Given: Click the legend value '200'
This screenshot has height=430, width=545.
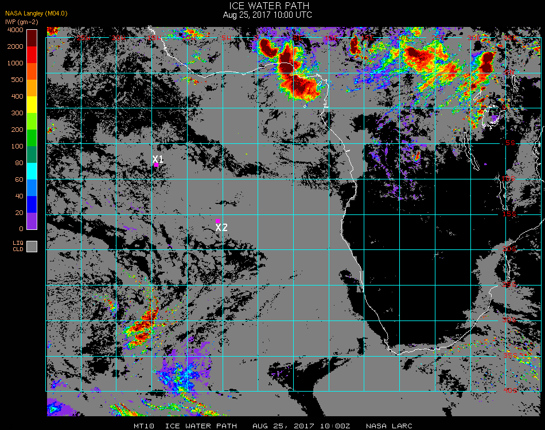Looking at the screenshot, I should click(x=17, y=130).
